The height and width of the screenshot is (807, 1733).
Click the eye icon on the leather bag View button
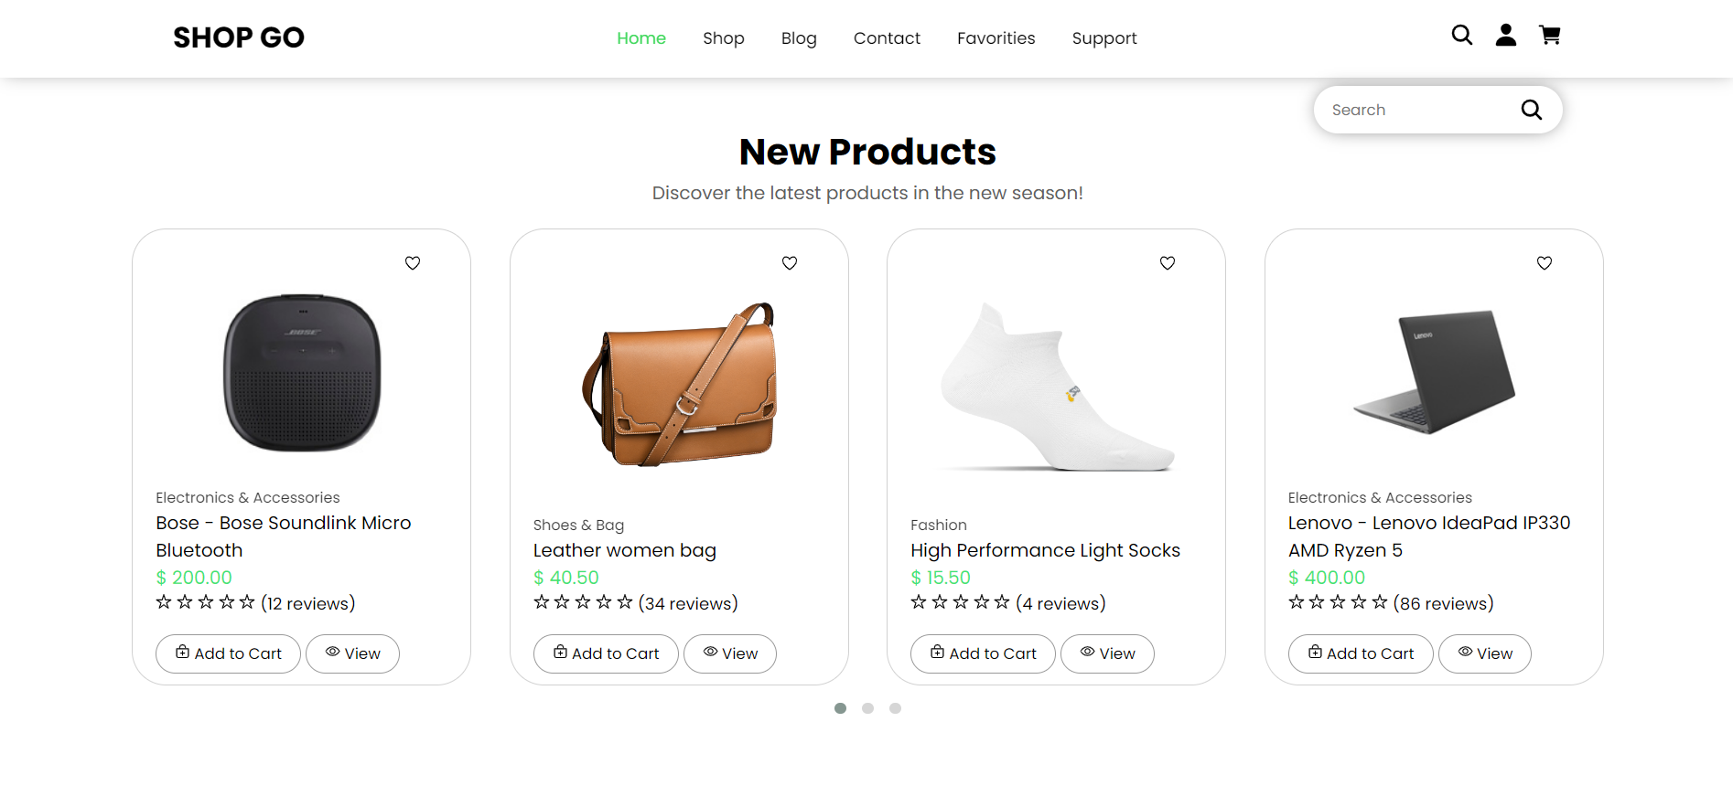tap(710, 653)
